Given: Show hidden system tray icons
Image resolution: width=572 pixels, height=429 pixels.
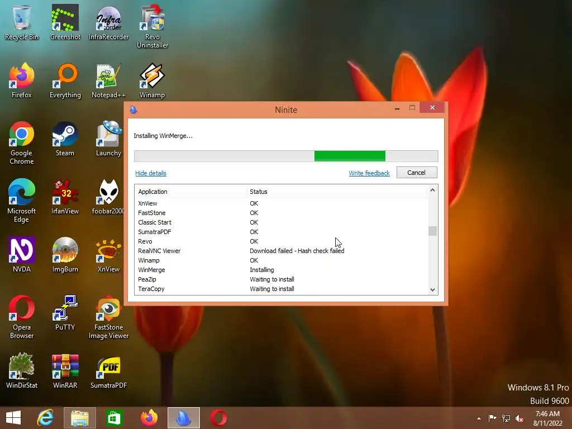Looking at the screenshot, I should (x=479, y=418).
